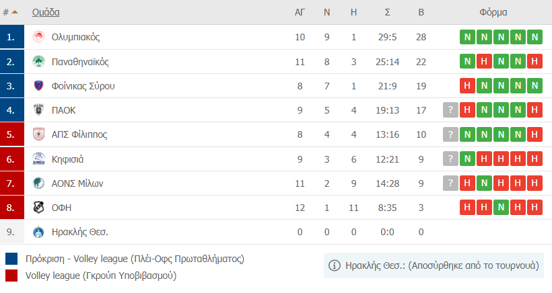The width and height of the screenshot is (552, 293).
Task: Click the info icon beside Ηρακλής Θεσ. note
Action: tap(334, 265)
